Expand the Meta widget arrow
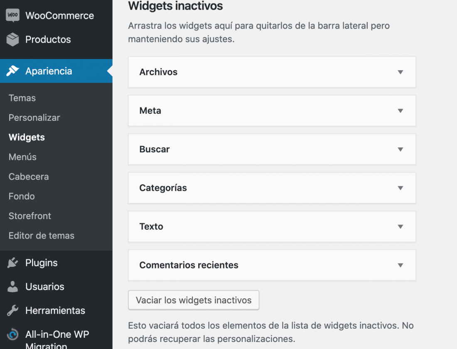457x349 pixels. tap(400, 111)
